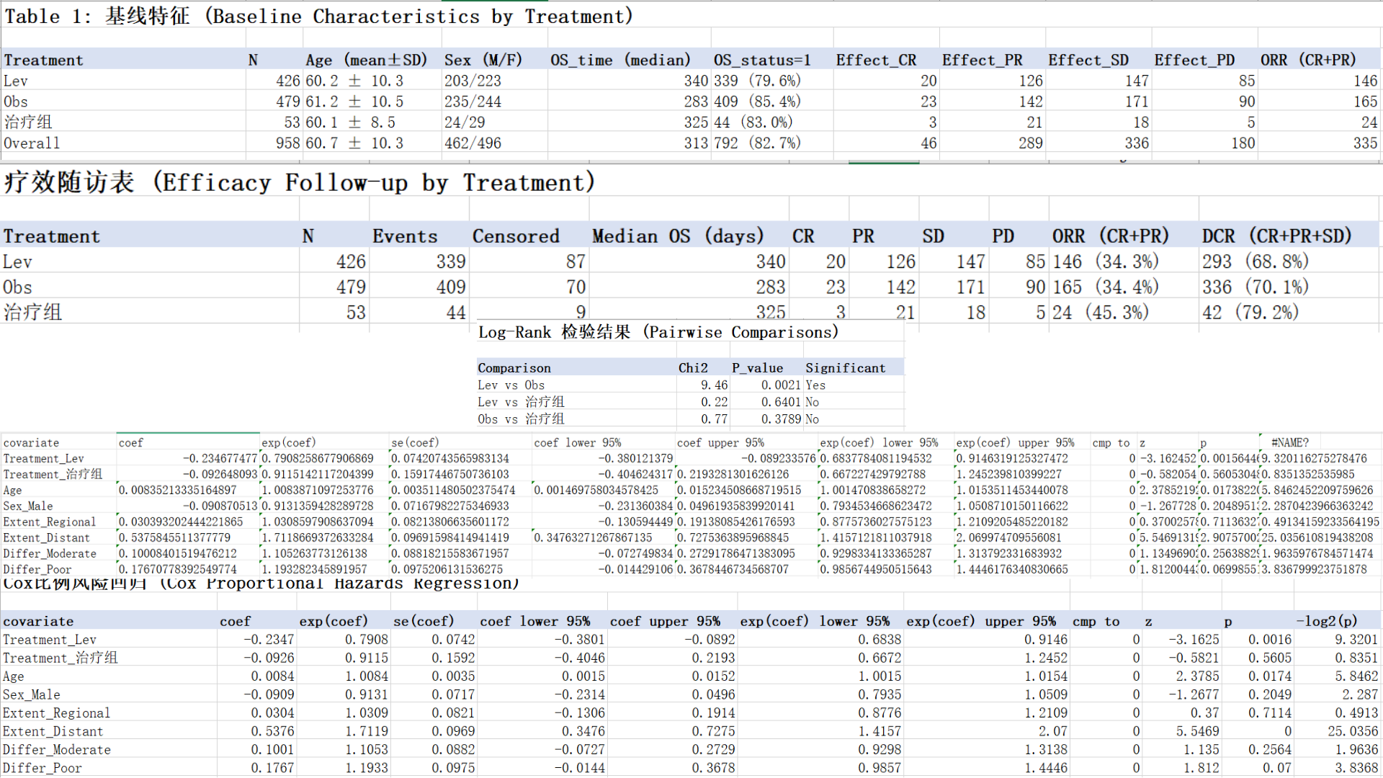The width and height of the screenshot is (1383, 778).
Task: Click the Treatment header in Table 1
Action: tap(43, 61)
